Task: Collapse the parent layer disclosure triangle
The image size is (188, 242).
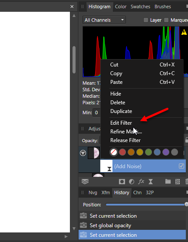Action: 83,153
